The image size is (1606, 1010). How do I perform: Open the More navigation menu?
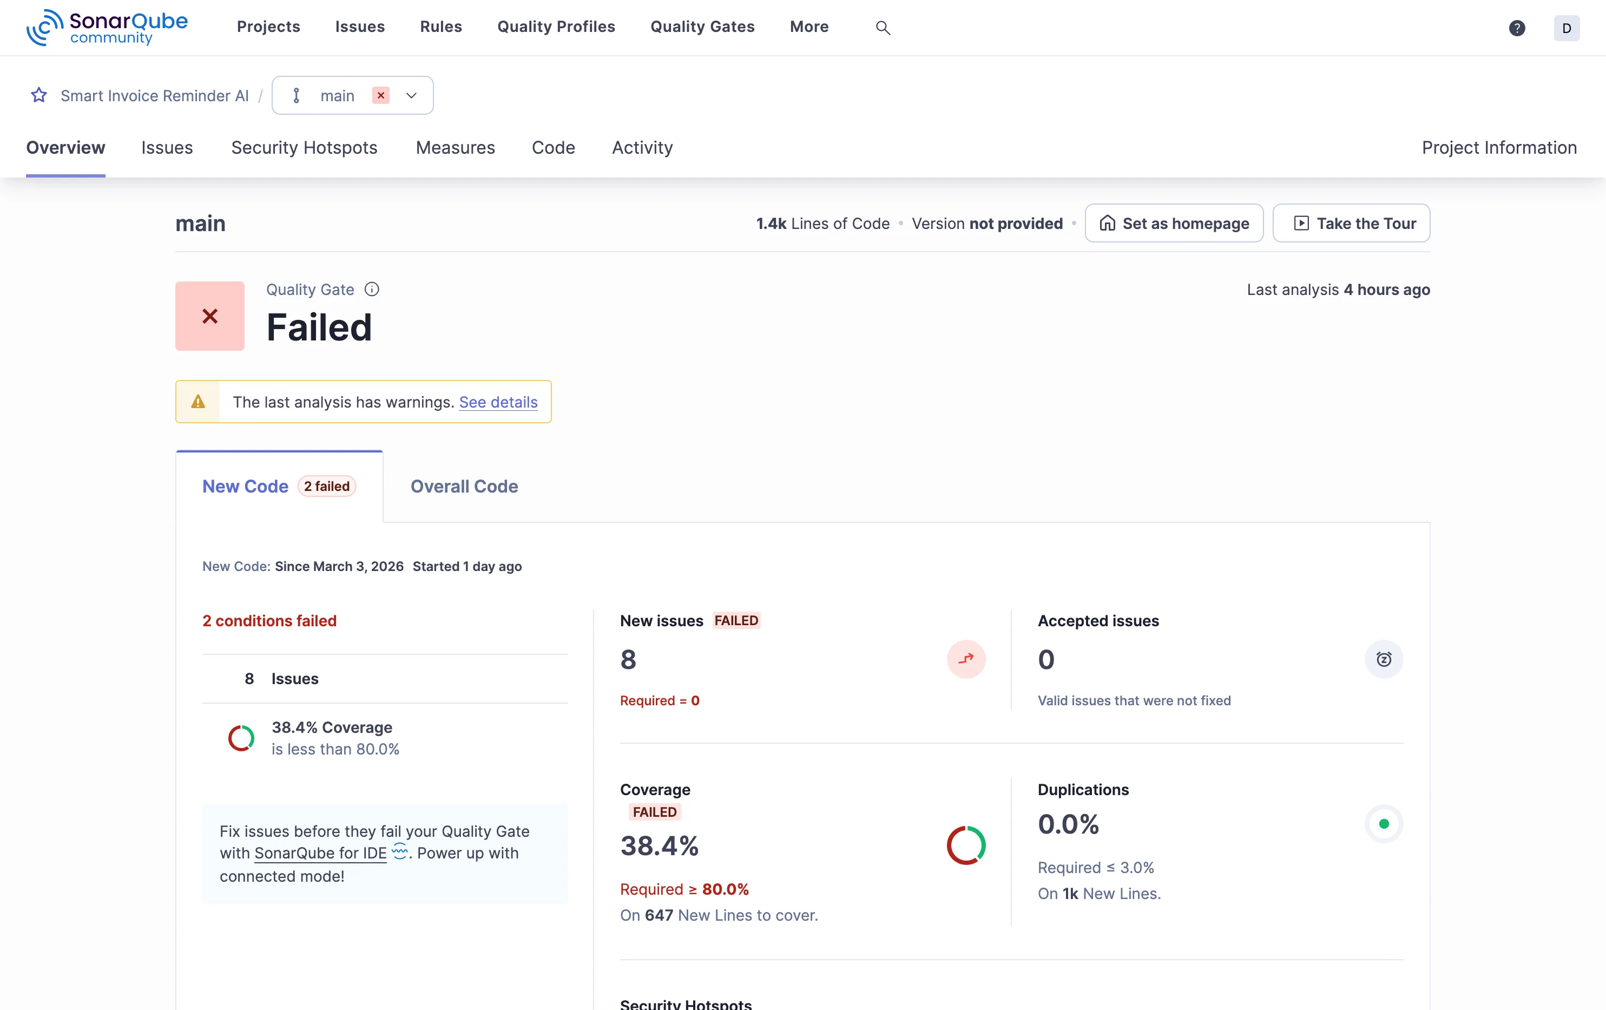(809, 27)
